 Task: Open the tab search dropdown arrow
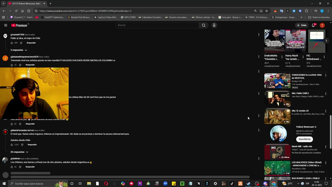coord(3,4)
